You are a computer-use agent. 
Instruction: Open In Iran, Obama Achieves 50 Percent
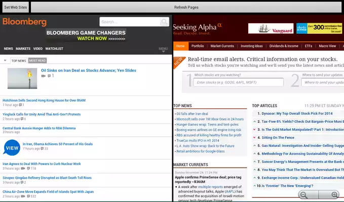tap(58, 144)
